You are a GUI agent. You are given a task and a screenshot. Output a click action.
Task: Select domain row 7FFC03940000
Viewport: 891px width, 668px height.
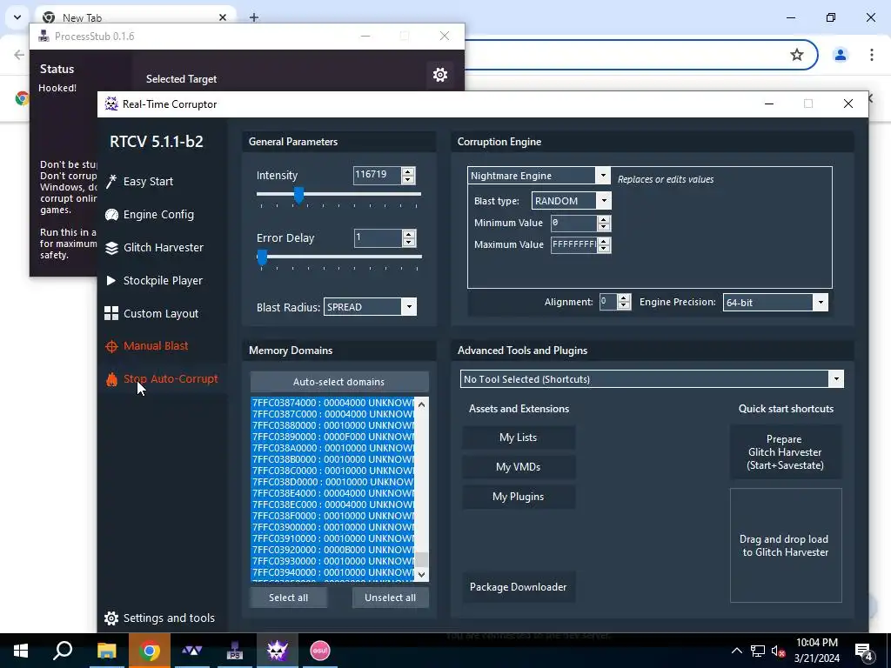(333, 572)
